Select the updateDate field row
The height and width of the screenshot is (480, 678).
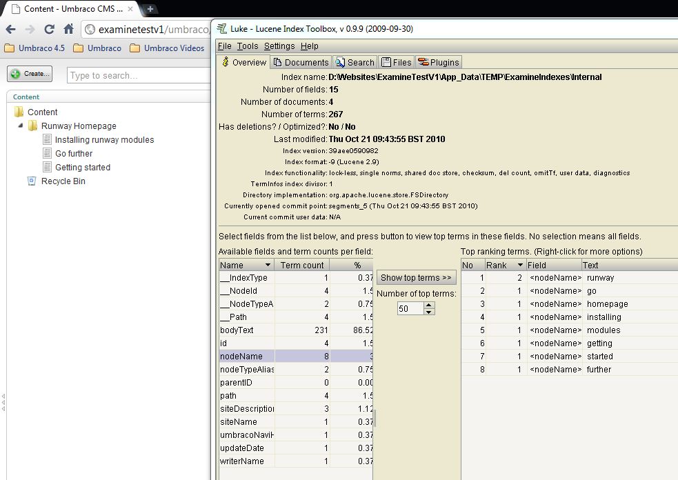coord(296,448)
